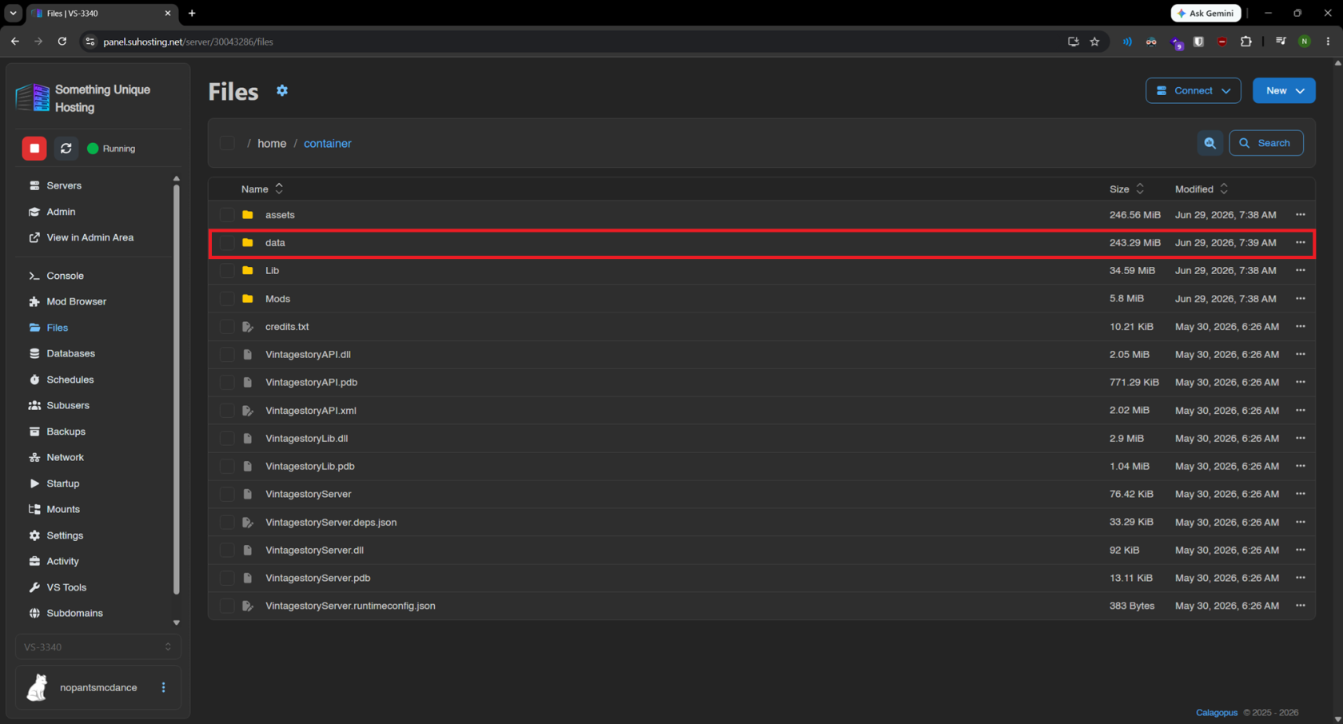
Task: Open VS Tools wrench in sidebar
Action: pos(34,587)
